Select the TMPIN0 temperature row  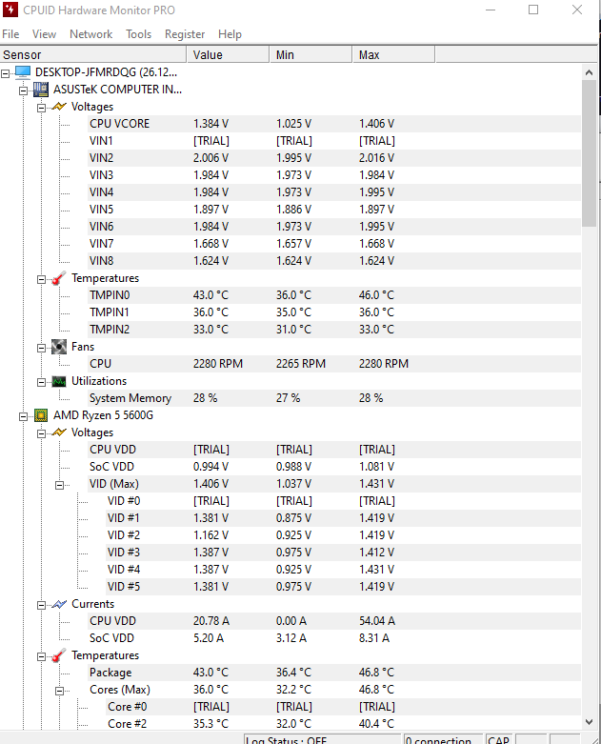(334, 295)
